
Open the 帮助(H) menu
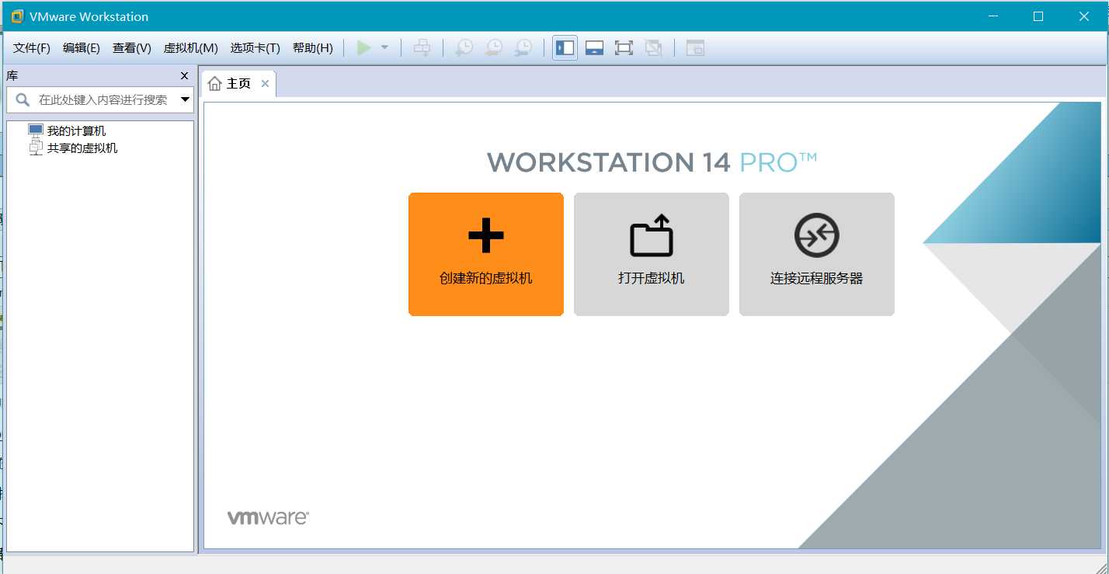pos(313,48)
